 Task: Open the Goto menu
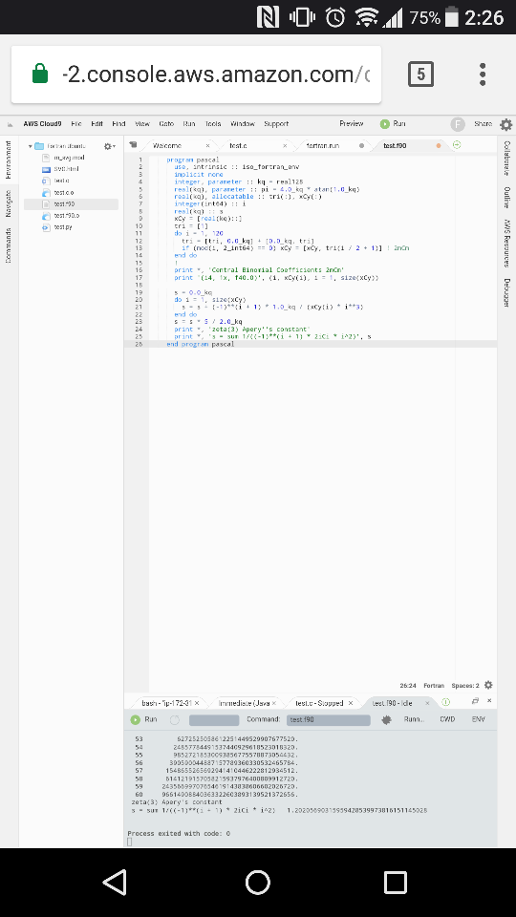166,124
